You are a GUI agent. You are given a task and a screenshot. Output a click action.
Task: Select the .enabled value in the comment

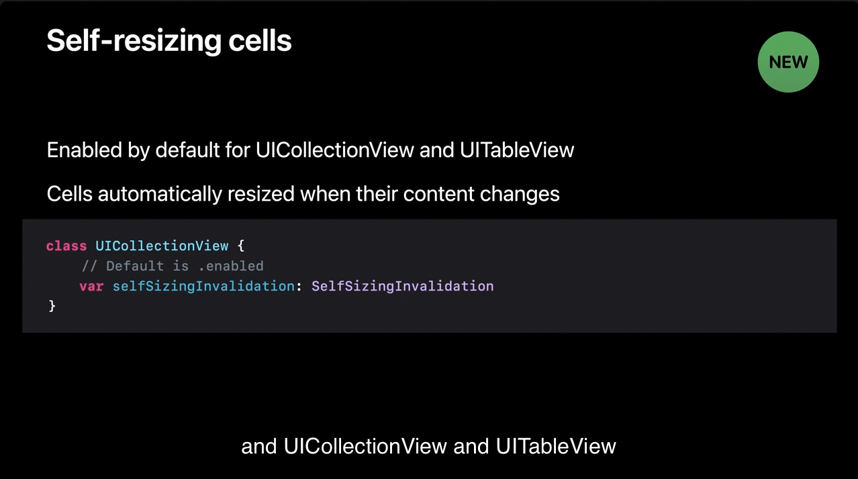point(230,266)
